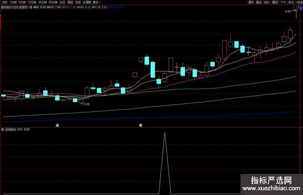The image size is (303, 195).
Task: Select the 30分钟 period tab
Action: (x=42, y=2)
